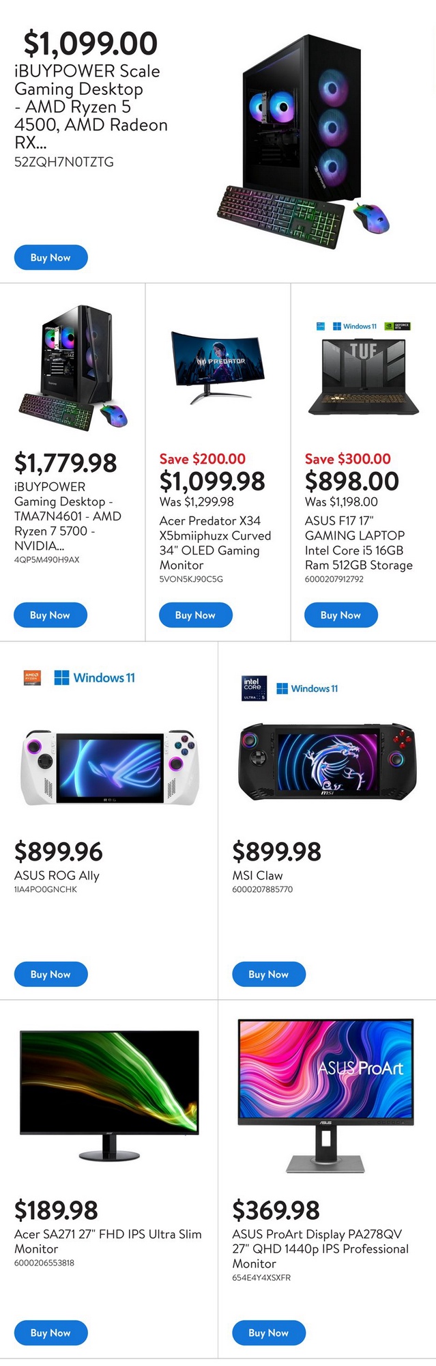Viewport: 436px width, 1366px height.
Task: View the Acer Predator curved monitor image
Action: [218, 366]
